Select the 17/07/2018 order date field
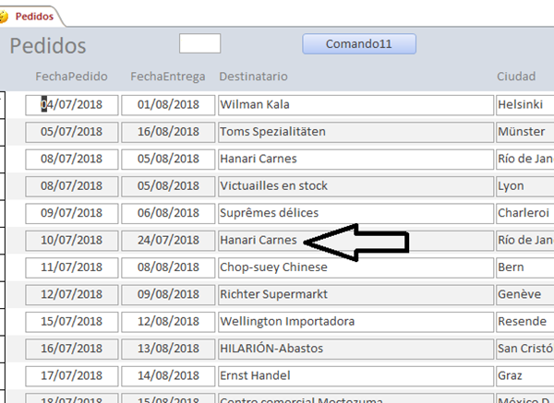554x403 pixels. [x=72, y=376]
